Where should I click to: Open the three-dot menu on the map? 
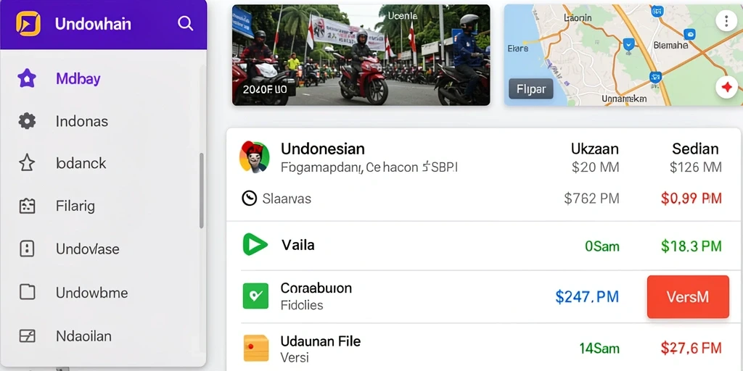point(726,21)
